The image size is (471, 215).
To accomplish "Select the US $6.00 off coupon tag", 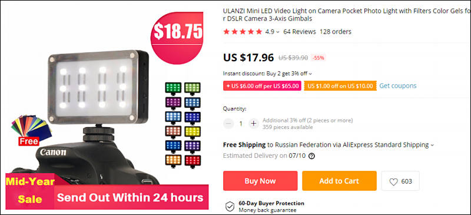I will pos(262,86).
